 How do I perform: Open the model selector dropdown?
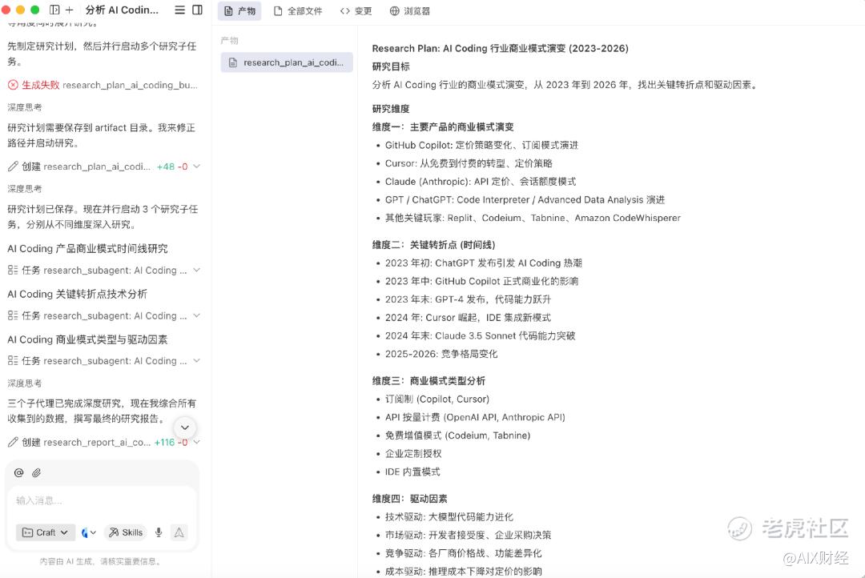pos(89,532)
